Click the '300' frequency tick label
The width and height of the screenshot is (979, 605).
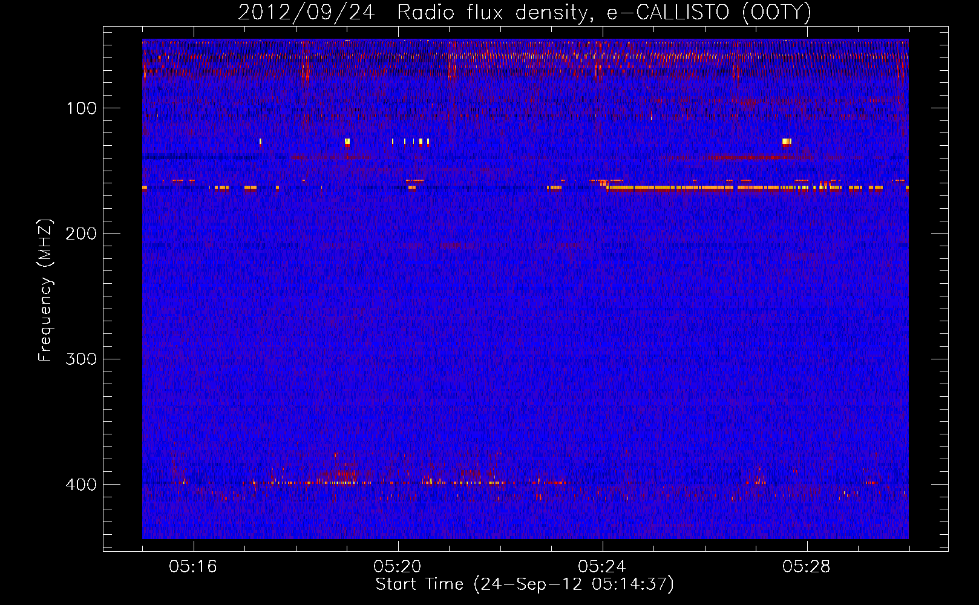(x=82, y=359)
